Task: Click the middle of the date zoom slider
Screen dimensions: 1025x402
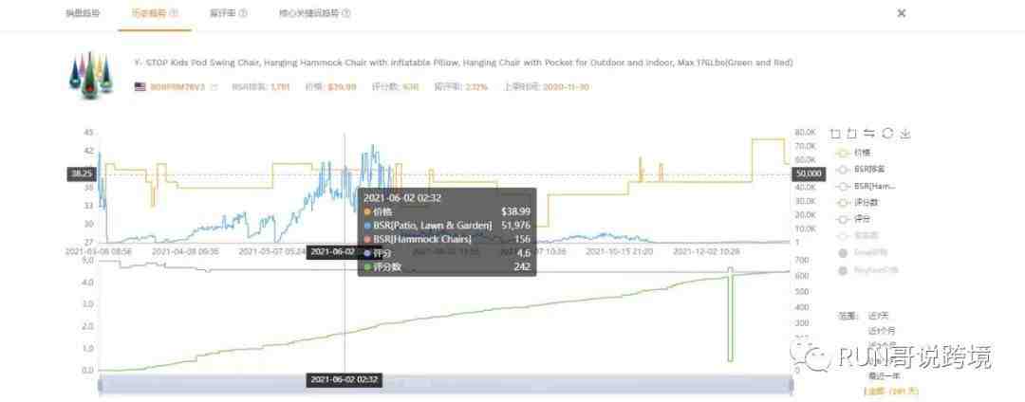Action: point(445,385)
